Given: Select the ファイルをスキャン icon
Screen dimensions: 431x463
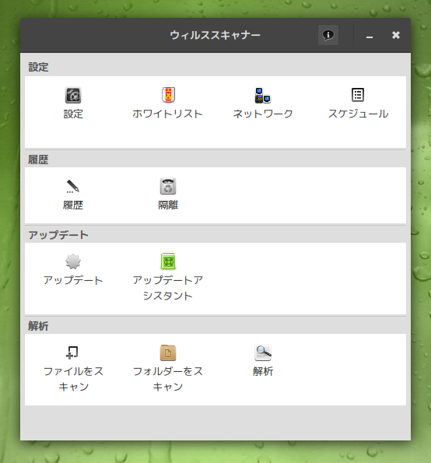Looking at the screenshot, I should tap(72, 353).
